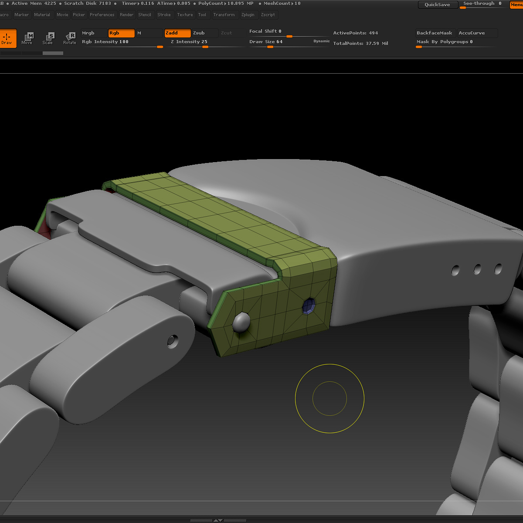This screenshot has height=523, width=523.
Task: Click the 'MeshCount 10' readout
Action: click(x=282, y=3)
